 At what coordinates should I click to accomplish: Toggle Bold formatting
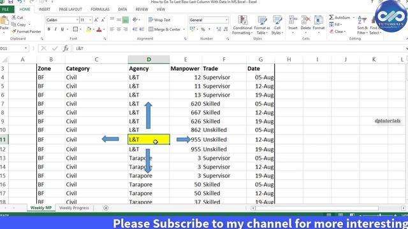click(48, 29)
